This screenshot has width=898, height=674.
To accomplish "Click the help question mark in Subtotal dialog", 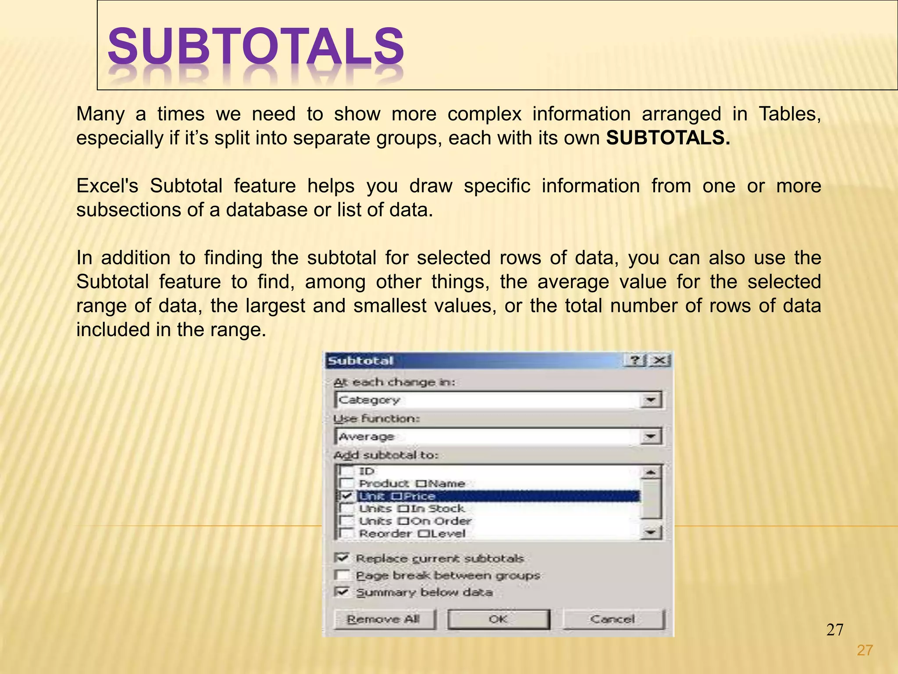I will [635, 361].
